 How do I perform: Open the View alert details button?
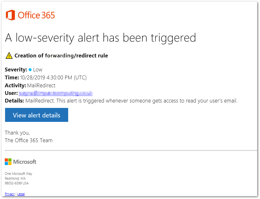[36, 115]
